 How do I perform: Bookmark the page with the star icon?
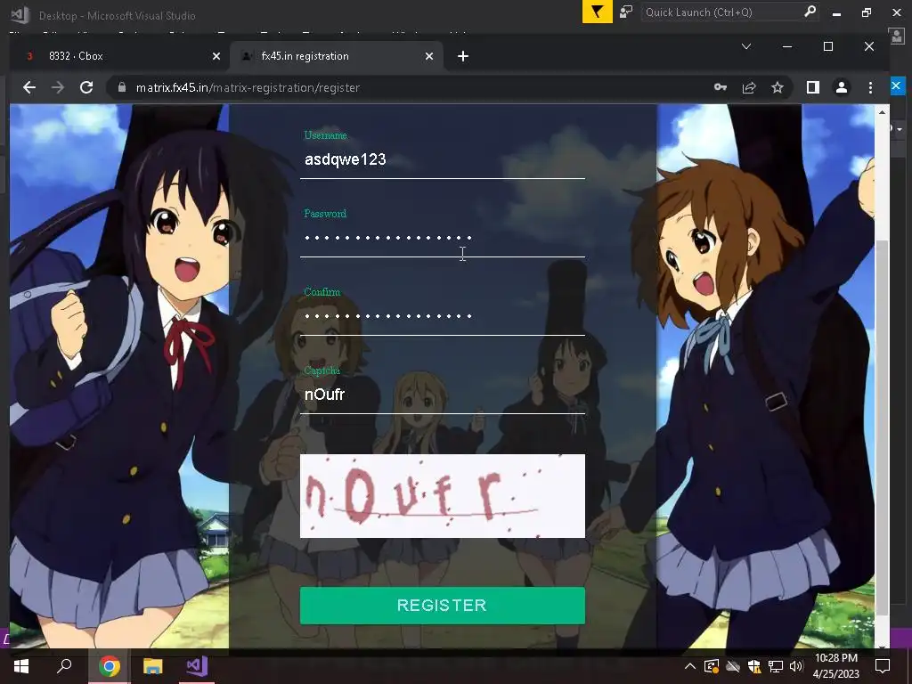pyautogui.click(x=777, y=88)
